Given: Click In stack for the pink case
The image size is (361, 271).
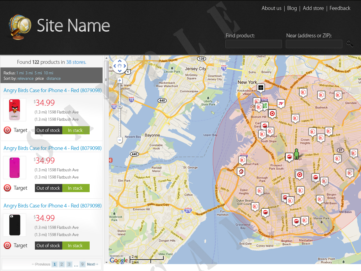Looking at the screenshot, I should 76,188.
